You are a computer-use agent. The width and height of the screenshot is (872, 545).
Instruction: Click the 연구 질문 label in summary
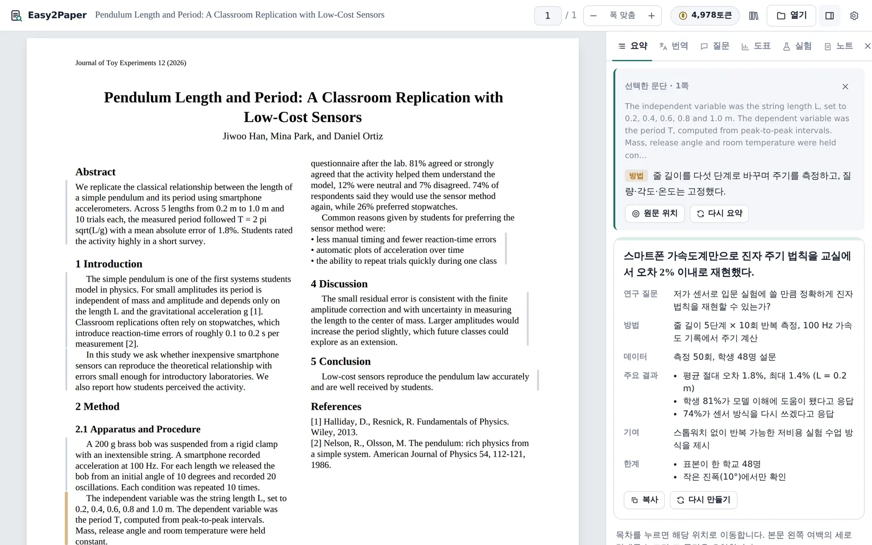pyautogui.click(x=641, y=294)
